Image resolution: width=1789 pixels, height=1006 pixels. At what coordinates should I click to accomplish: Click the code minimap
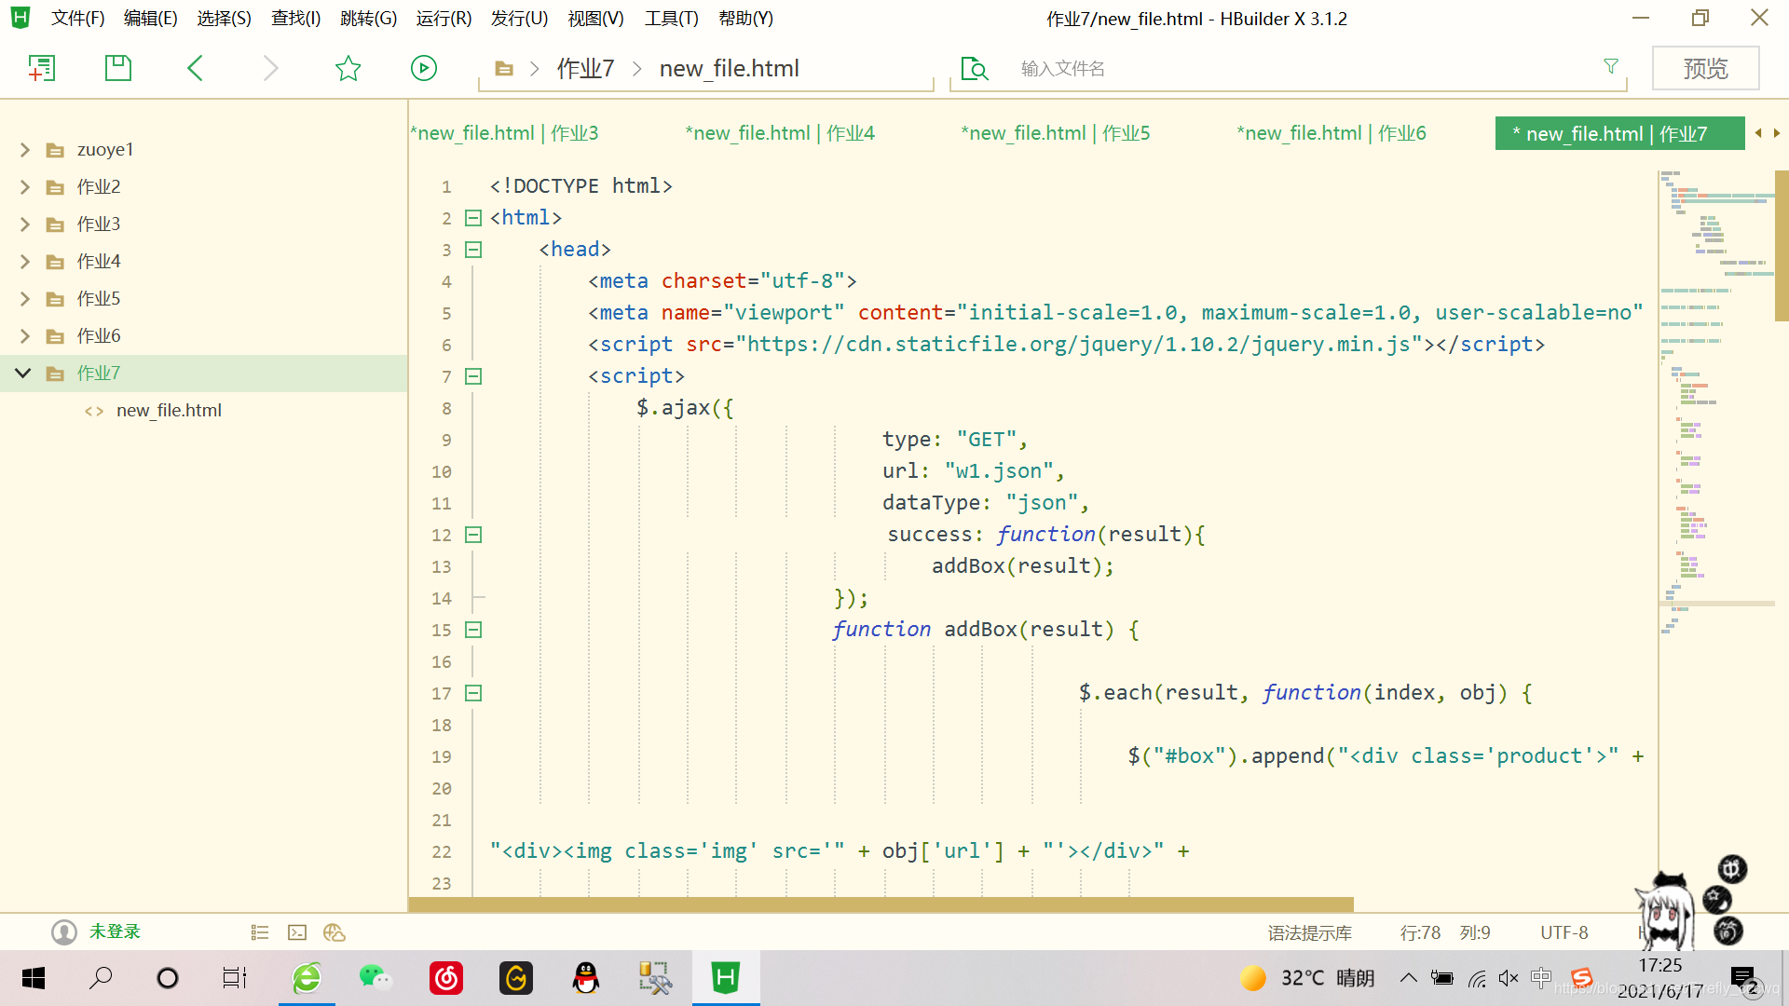click(x=1716, y=401)
